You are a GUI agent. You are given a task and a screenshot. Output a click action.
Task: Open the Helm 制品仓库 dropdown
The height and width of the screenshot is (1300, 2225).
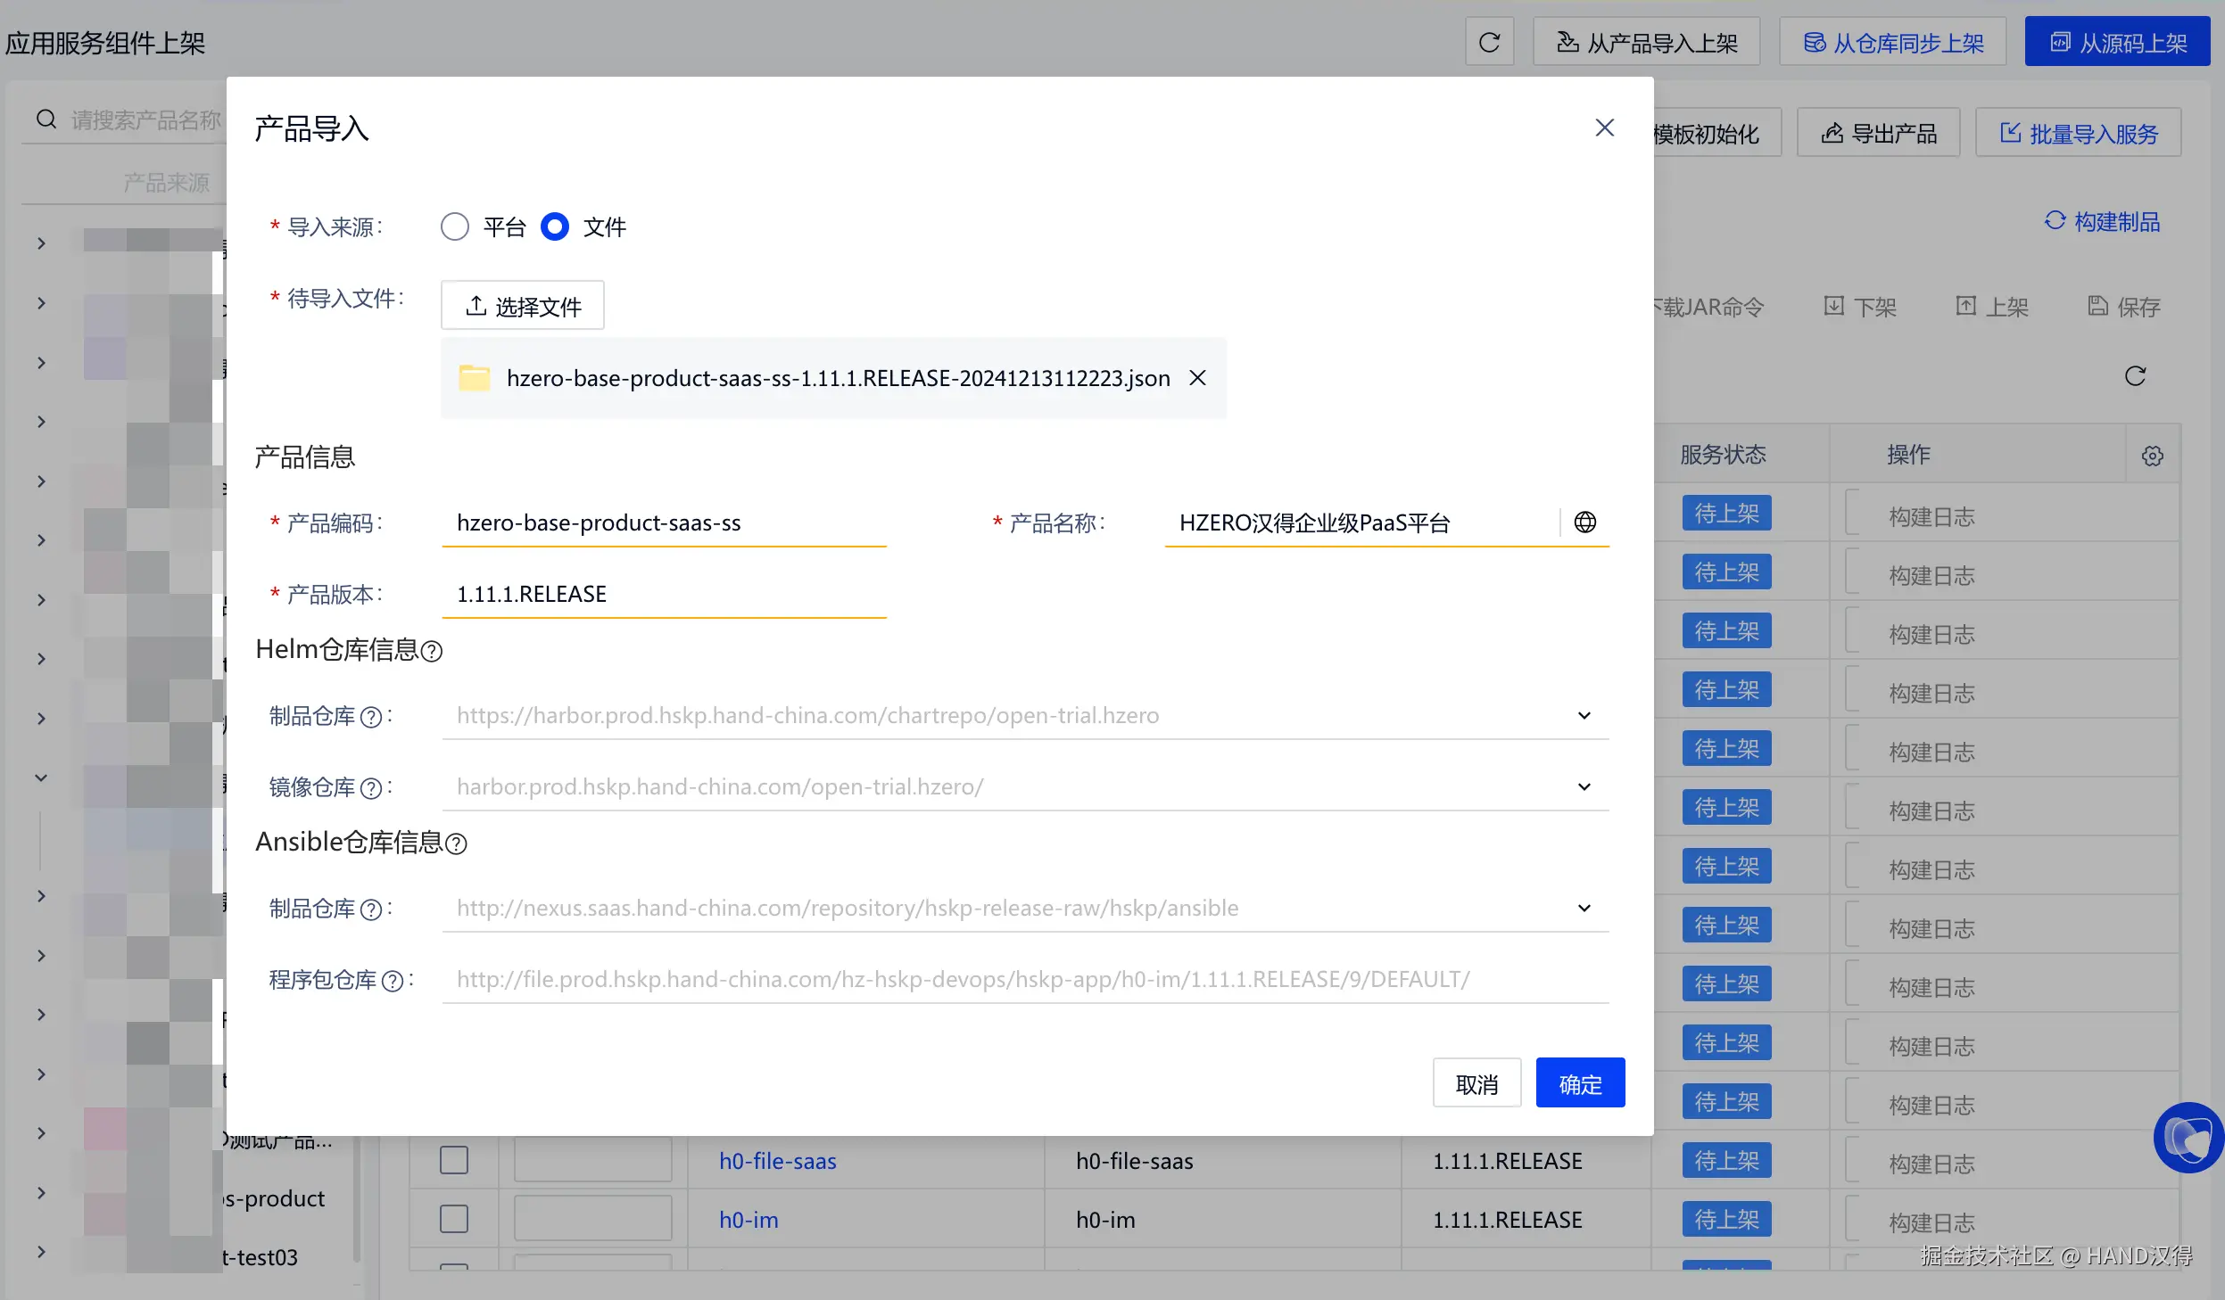(x=1584, y=715)
